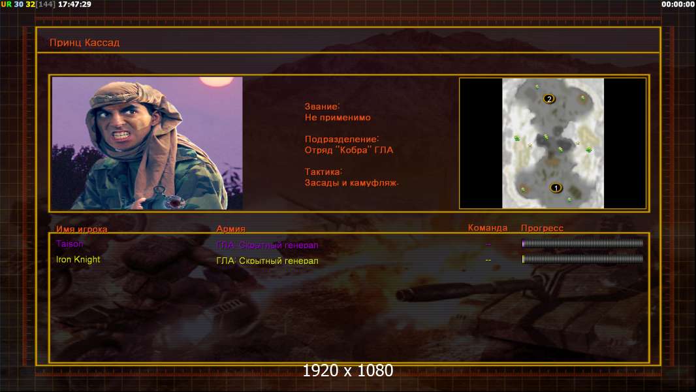Image resolution: width=696 pixels, height=392 pixels.
Task: Click the 'Команда' column header
Action: (487, 228)
